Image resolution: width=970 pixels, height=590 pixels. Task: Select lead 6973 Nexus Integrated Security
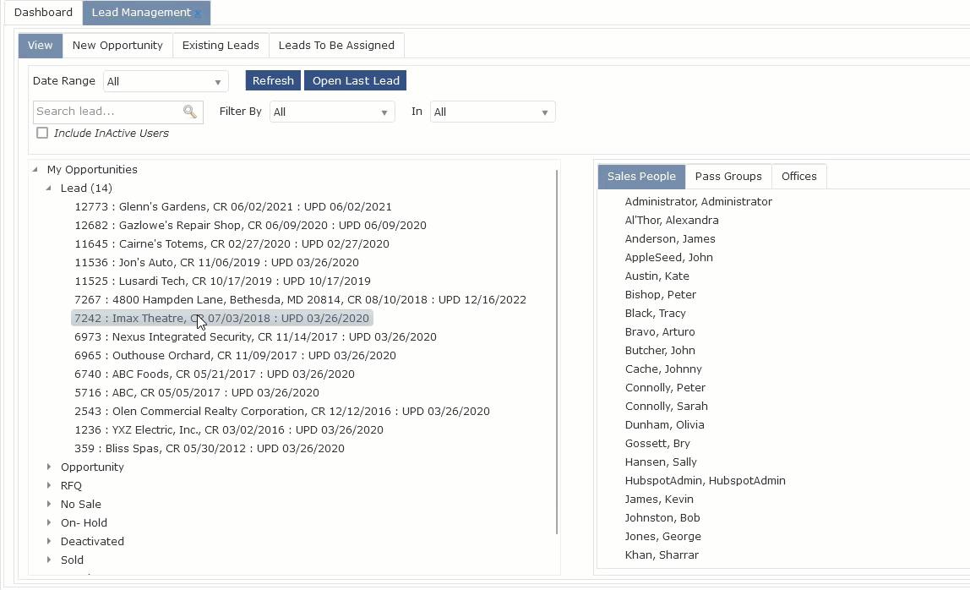[255, 336]
